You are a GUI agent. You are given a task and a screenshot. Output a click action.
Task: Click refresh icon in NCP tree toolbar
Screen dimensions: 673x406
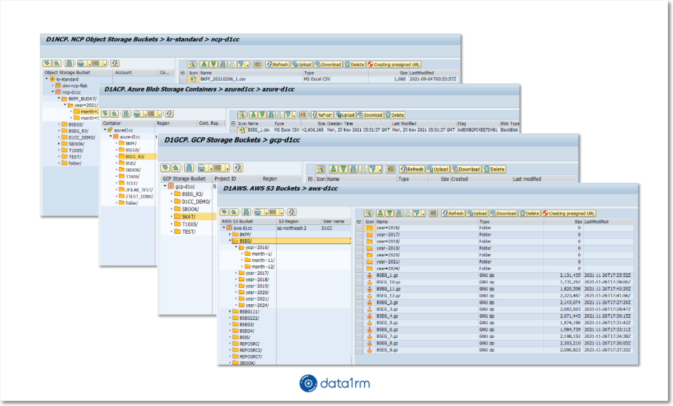click(x=114, y=64)
